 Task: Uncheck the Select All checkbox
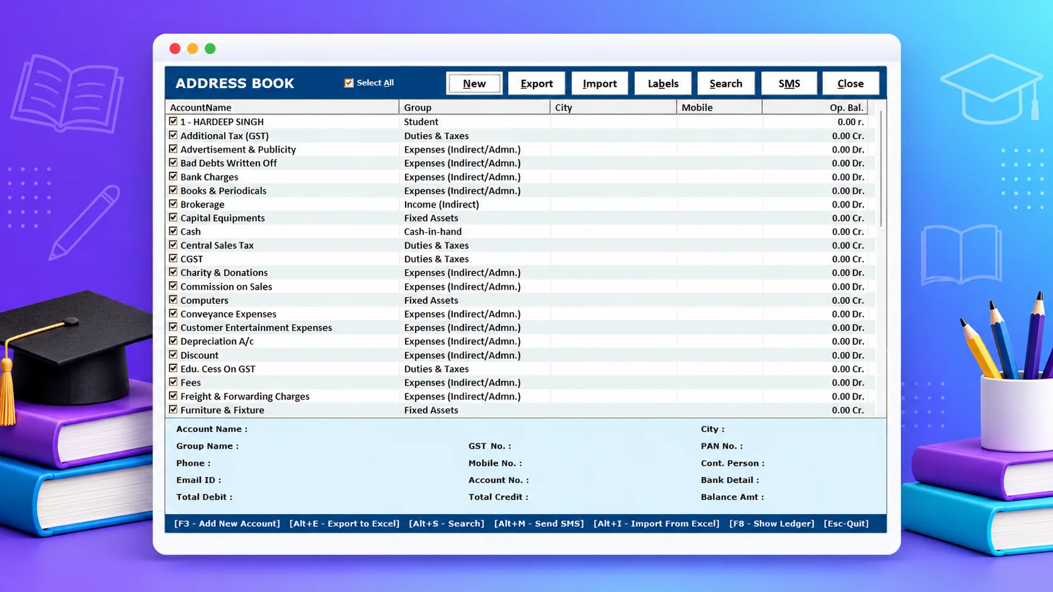(x=349, y=82)
